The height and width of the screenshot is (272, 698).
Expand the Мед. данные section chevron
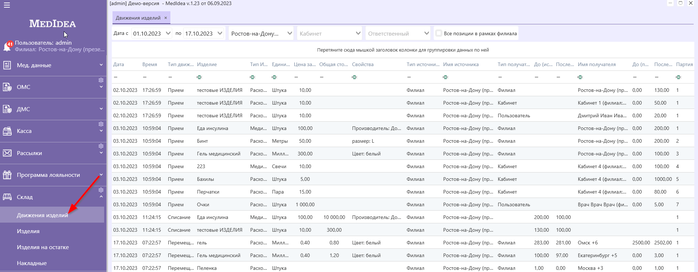click(101, 65)
